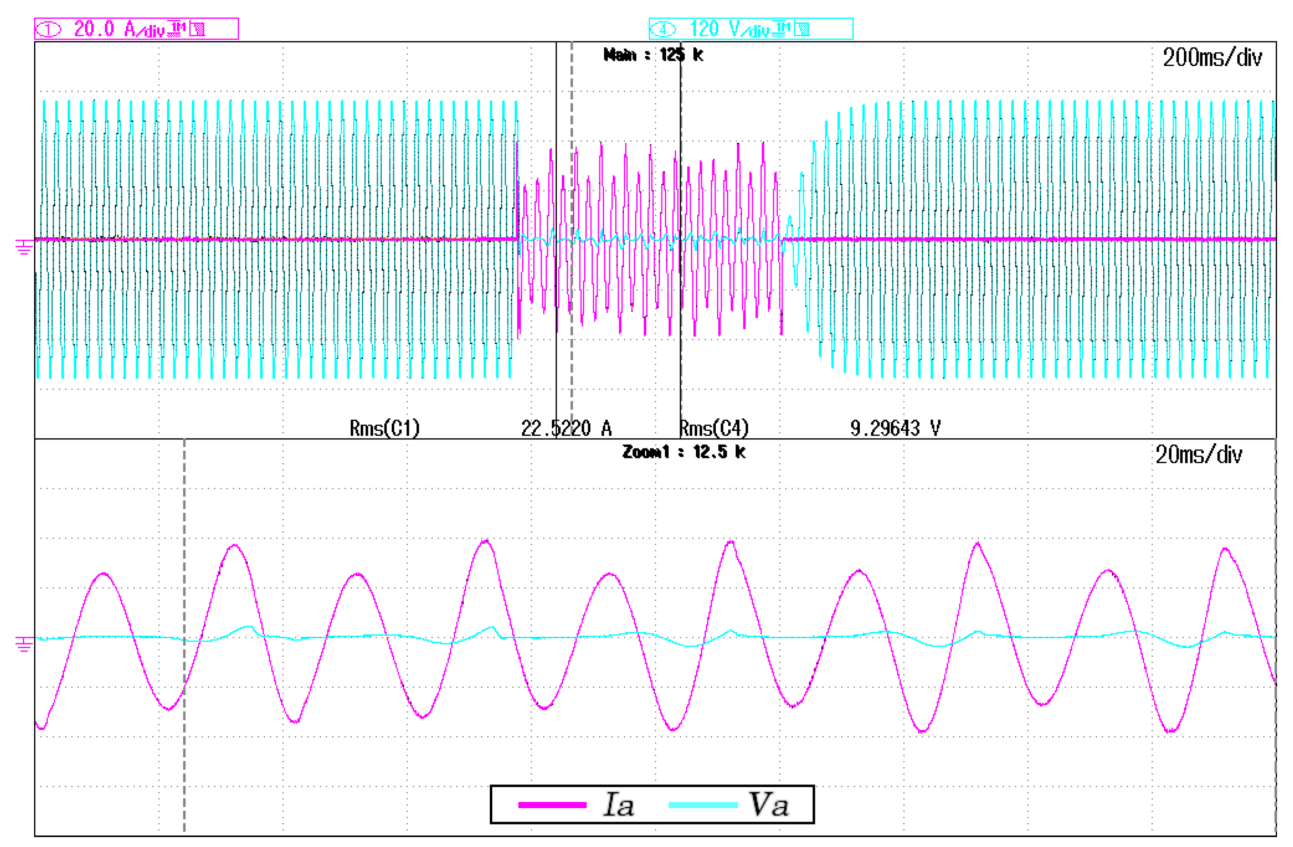Click the Rms(C4) measurement label
This screenshot has height=847, width=1293.
[714, 428]
